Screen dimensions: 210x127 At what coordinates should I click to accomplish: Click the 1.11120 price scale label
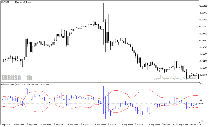coord(203,27)
